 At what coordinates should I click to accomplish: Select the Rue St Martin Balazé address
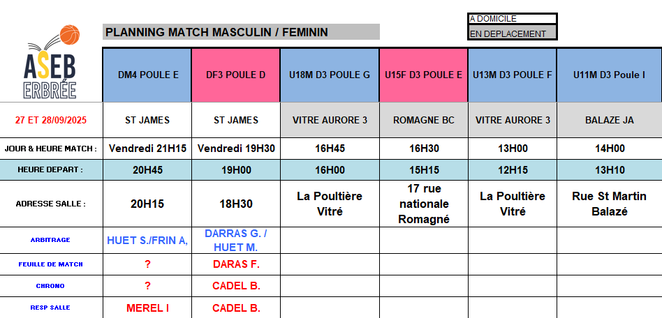[609, 204]
